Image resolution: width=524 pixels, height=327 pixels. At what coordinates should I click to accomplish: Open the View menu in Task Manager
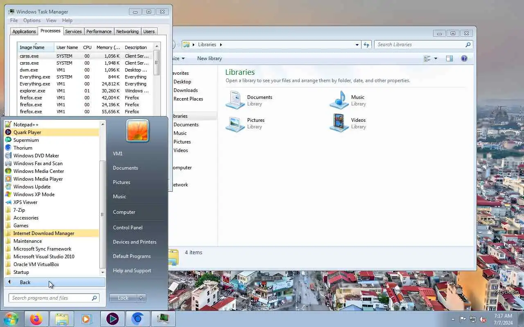coord(51,20)
